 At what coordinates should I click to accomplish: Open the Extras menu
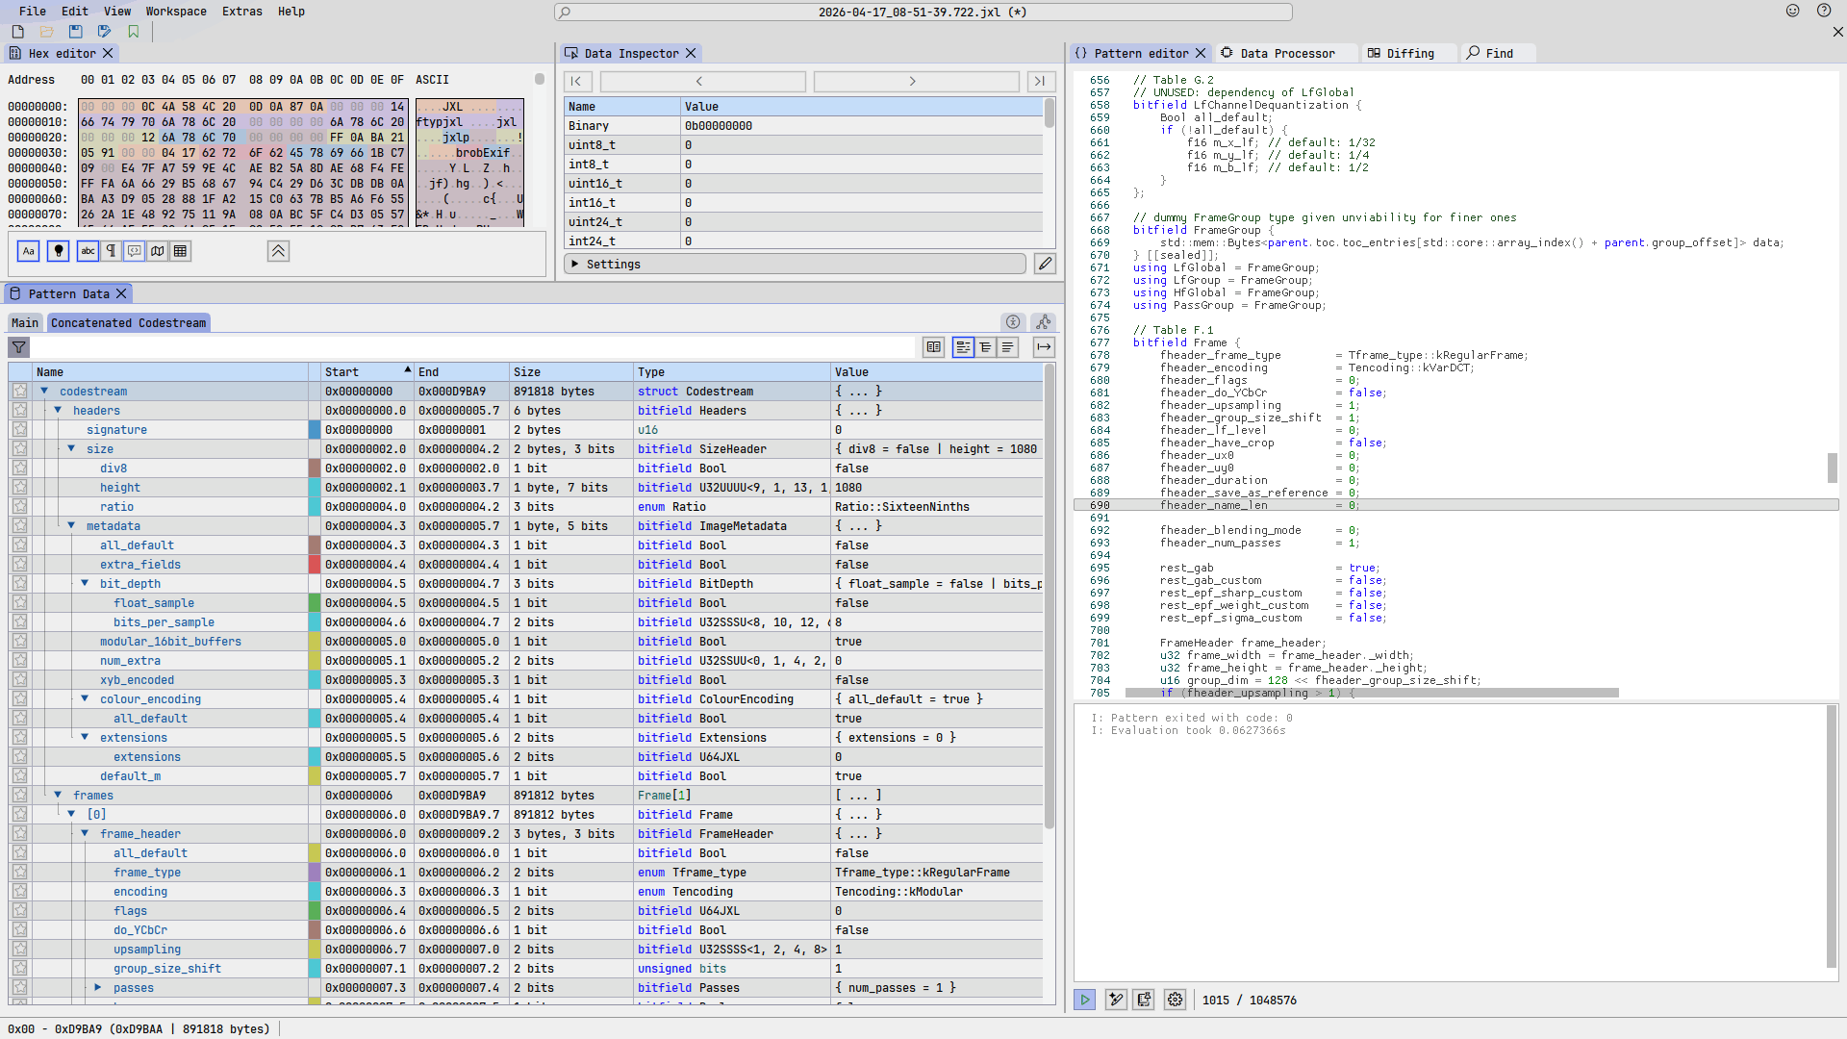[242, 12]
